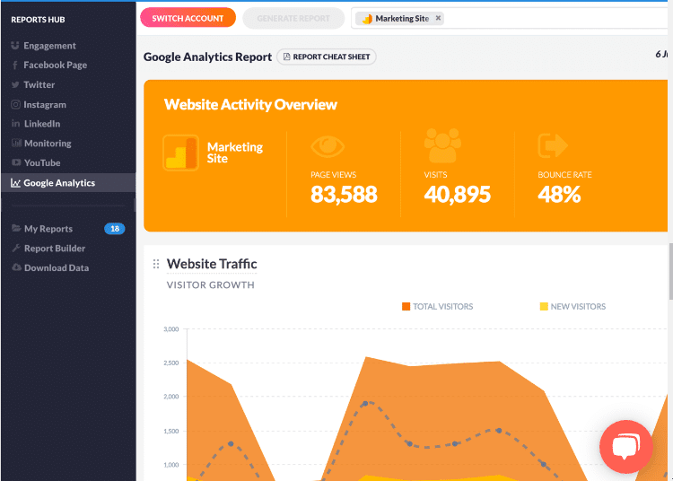This screenshot has width=673, height=481.
Task: Click the Facebook Page icon in sidebar
Action: 15,65
